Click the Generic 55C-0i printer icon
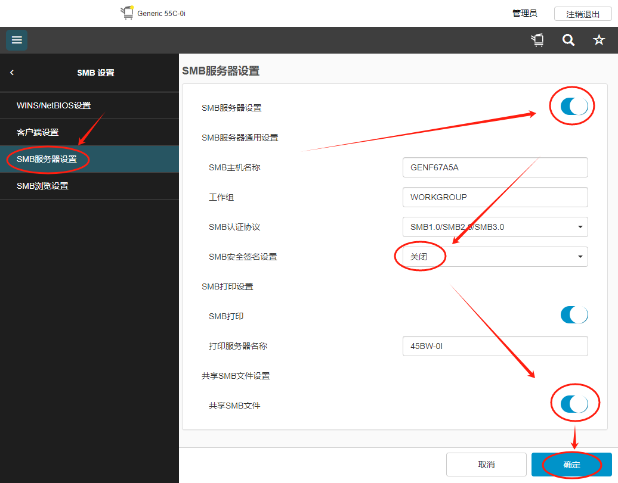The width and height of the screenshot is (618, 483). pos(127,13)
